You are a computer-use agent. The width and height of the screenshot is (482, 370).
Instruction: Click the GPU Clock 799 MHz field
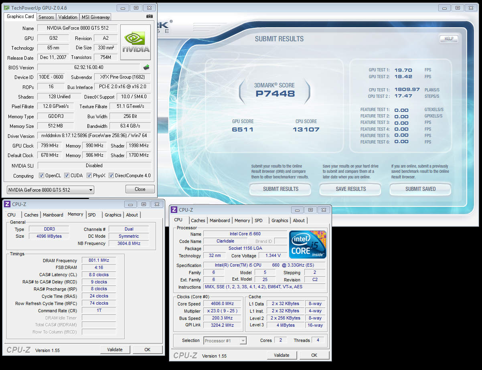(50, 146)
